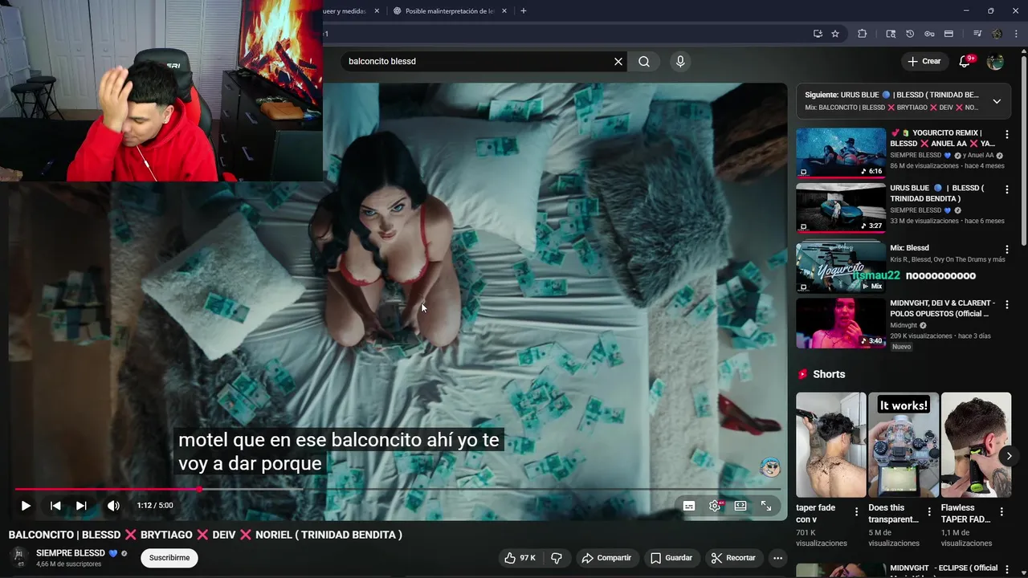1028x578 pixels.
Task: Close the 'Posible malinterpretación' tab
Action: pos(504,11)
